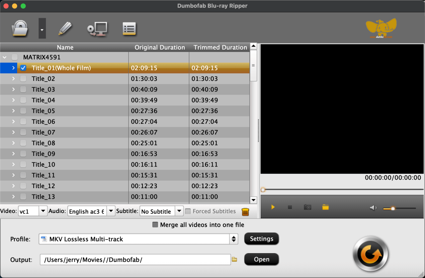Check the Title_05 checkbox
Image resolution: width=425 pixels, height=278 pixels.
click(23, 111)
